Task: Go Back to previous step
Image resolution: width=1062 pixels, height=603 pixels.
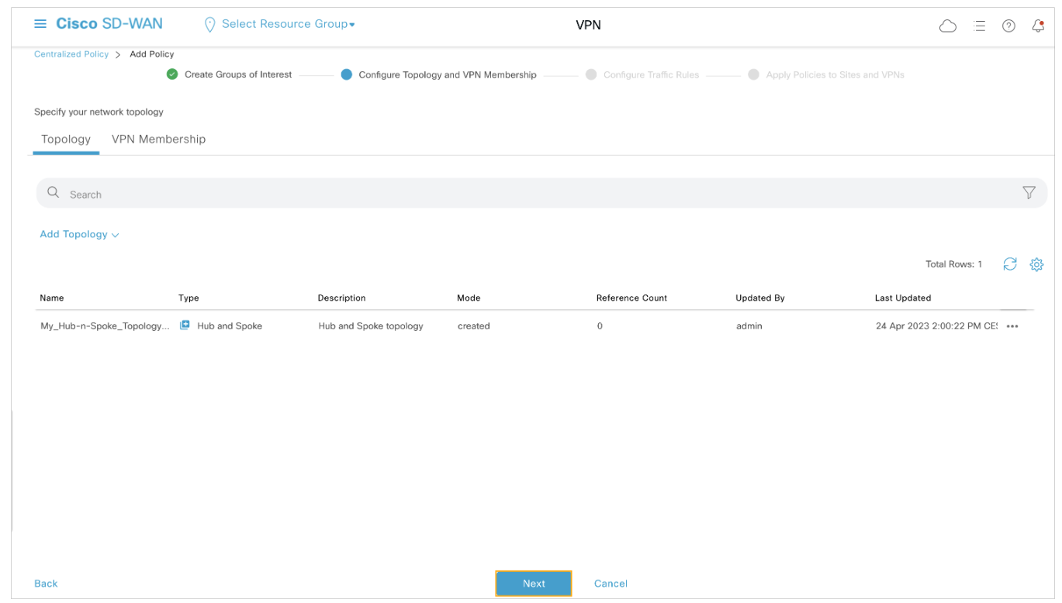Action: pyautogui.click(x=46, y=584)
